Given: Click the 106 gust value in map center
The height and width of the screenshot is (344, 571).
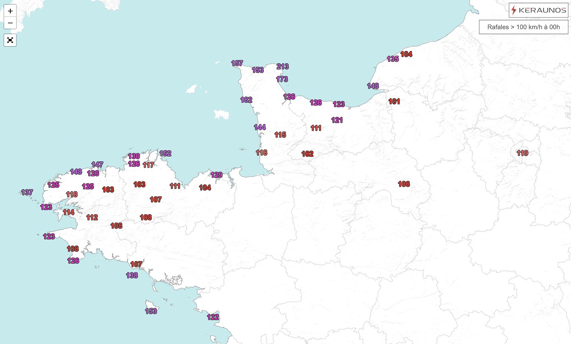Looking at the screenshot, I should click(x=403, y=184).
